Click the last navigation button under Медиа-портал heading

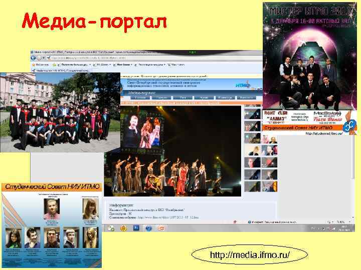click(246, 97)
